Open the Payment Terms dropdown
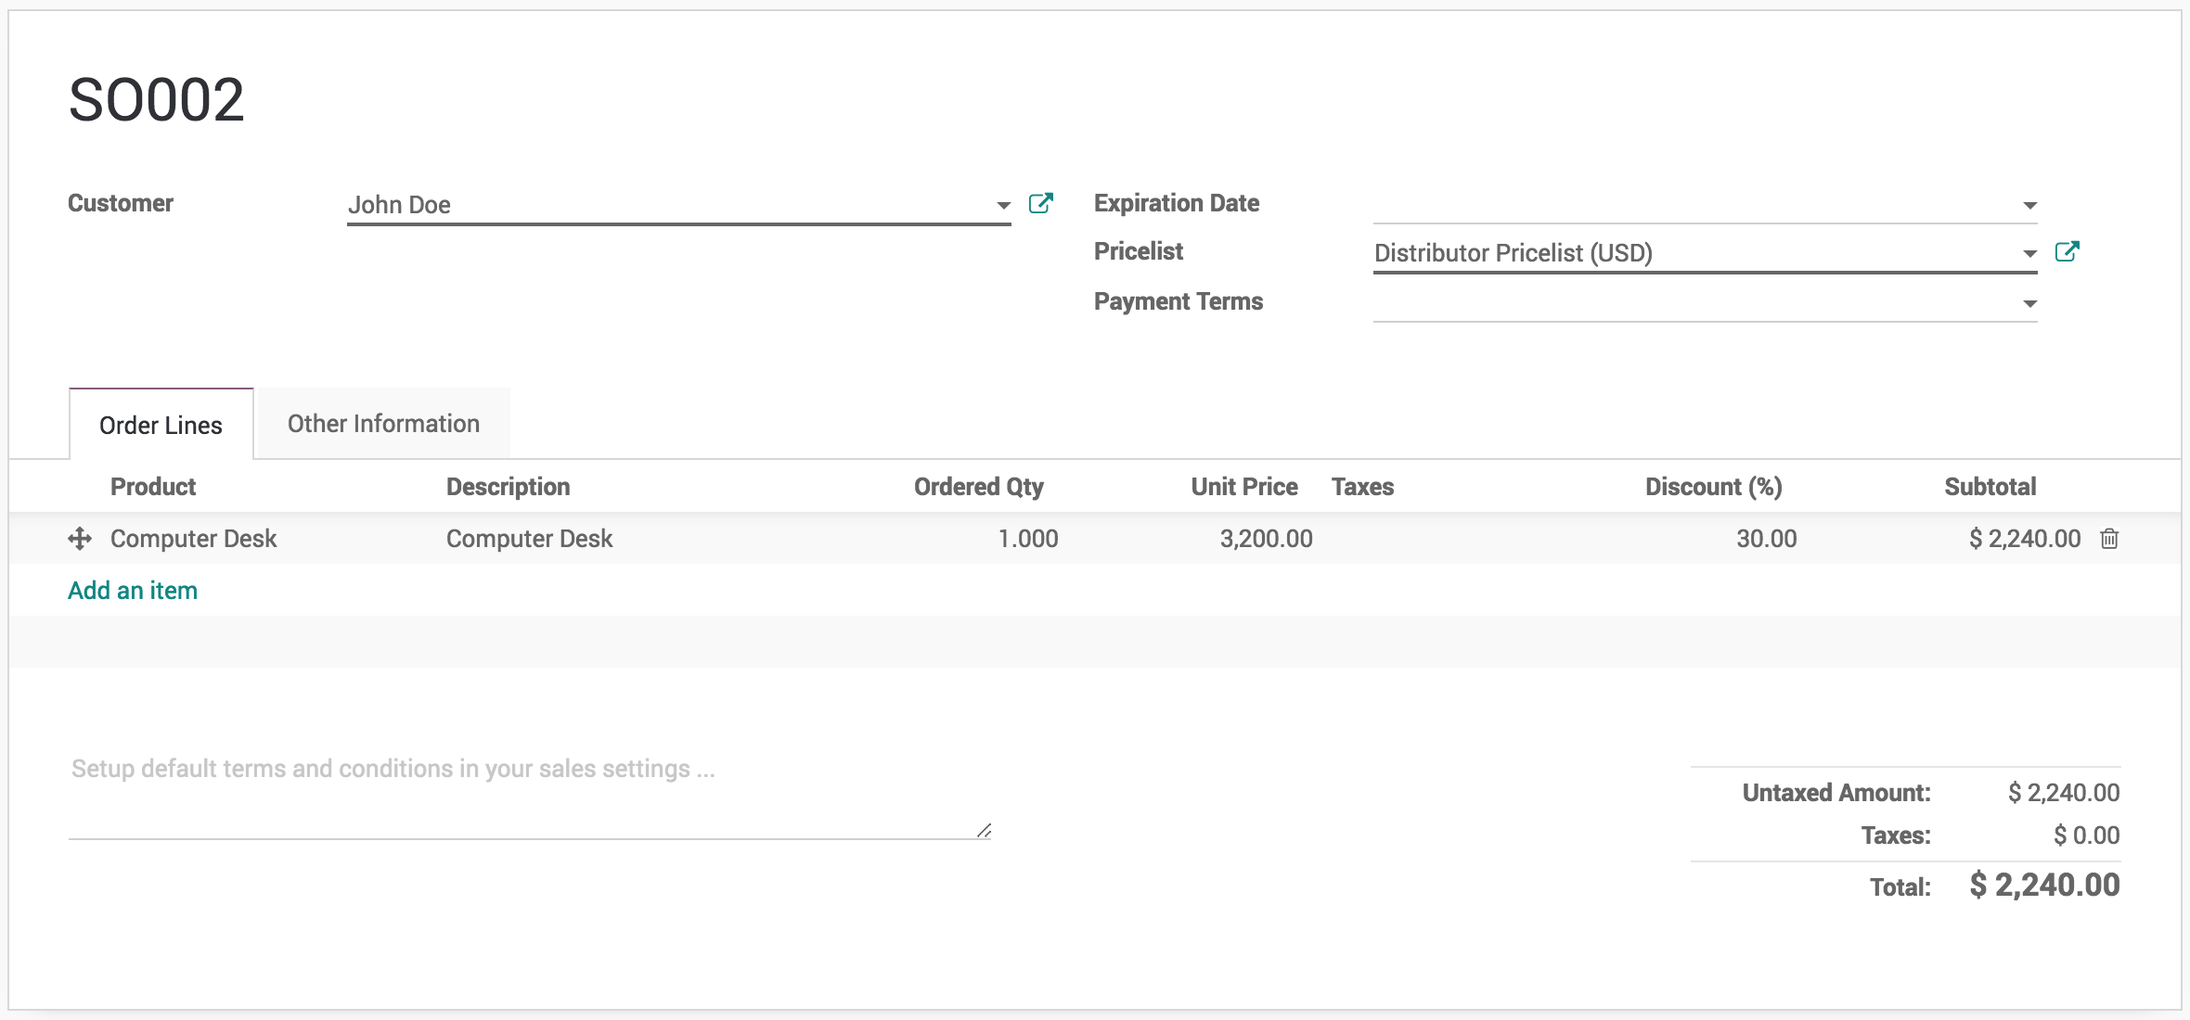The width and height of the screenshot is (2190, 1020). (x=2029, y=303)
